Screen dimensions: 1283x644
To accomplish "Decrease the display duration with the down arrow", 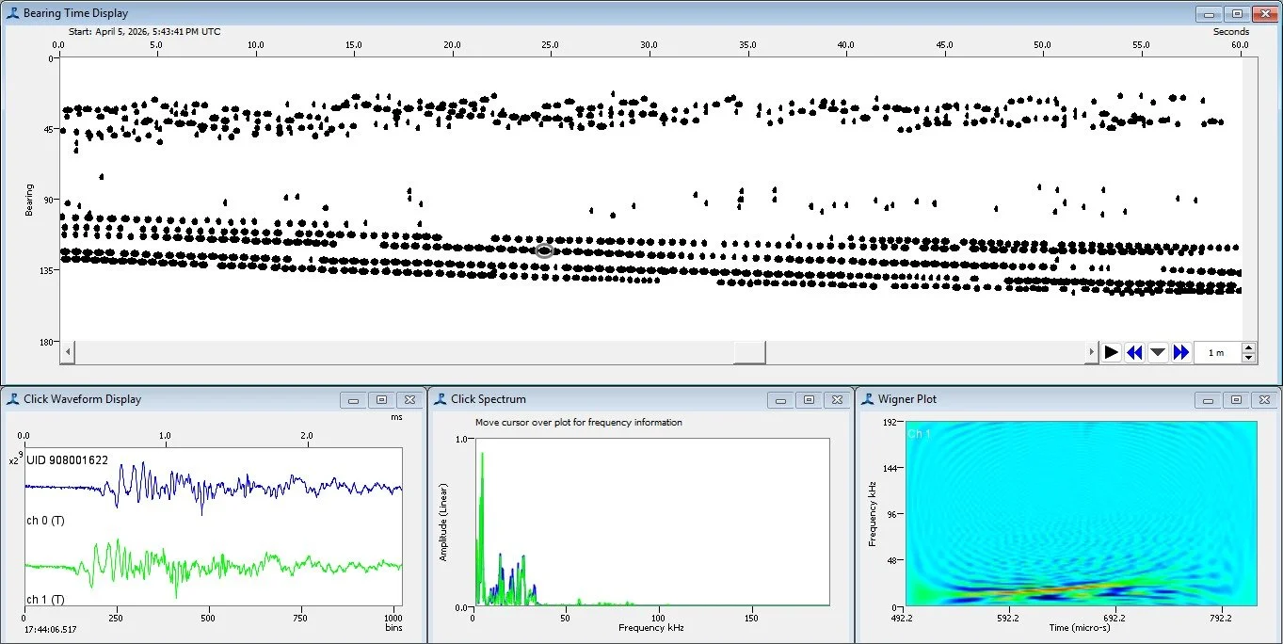I will 1249,358.
